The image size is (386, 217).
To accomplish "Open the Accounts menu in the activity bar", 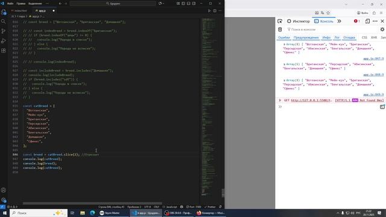I will click(4, 190).
